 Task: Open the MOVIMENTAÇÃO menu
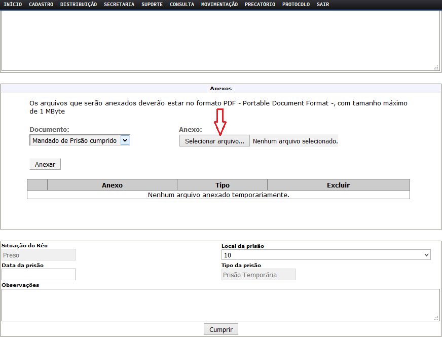[219, 5]
